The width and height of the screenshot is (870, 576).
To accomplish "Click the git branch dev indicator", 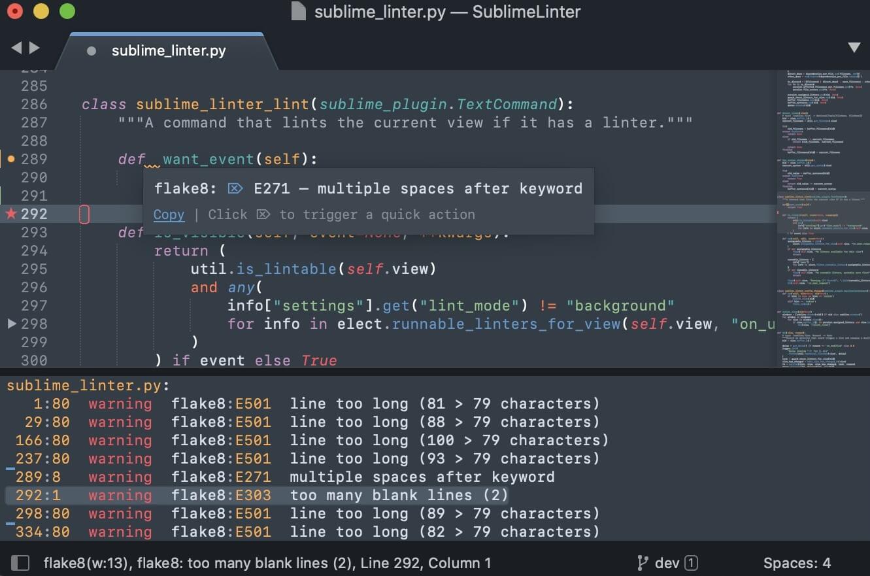I will 667,563.
